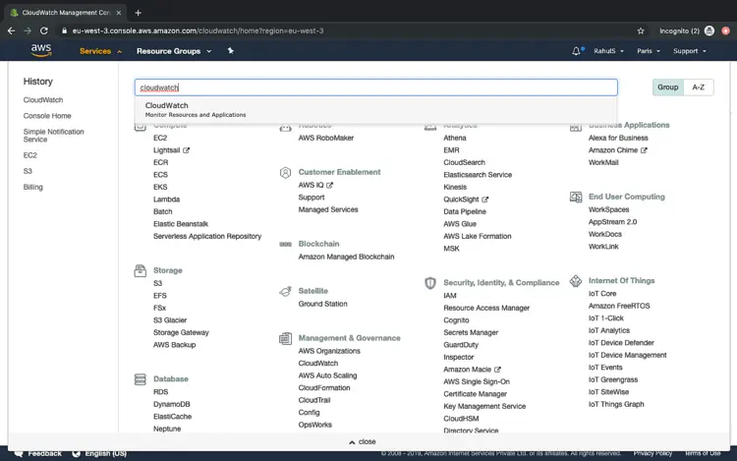
Task: Click the AWS logo home icon
Action: click(41, 50)
